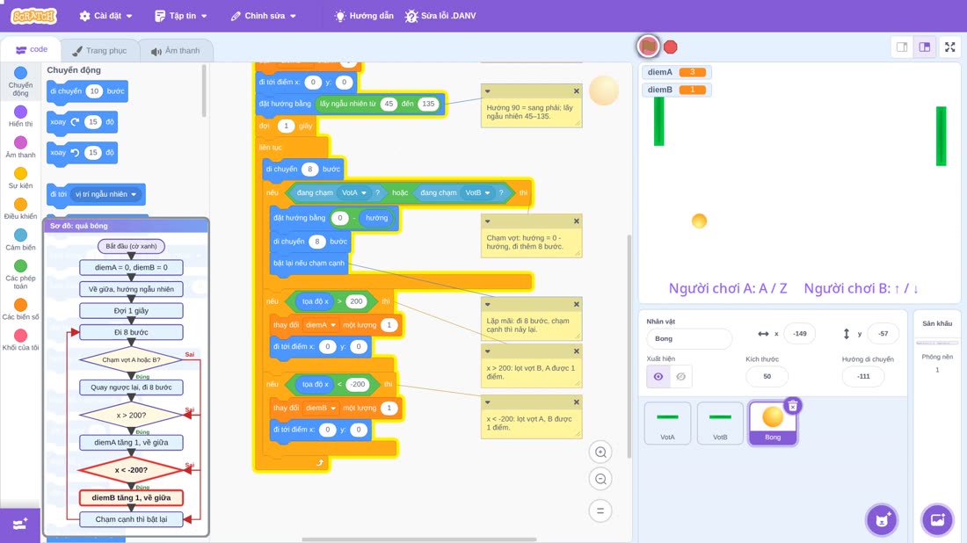The width and height of the screenshot is (967, 543).
Task: Switch to large stage layout
Action: [x=925, y=47]
